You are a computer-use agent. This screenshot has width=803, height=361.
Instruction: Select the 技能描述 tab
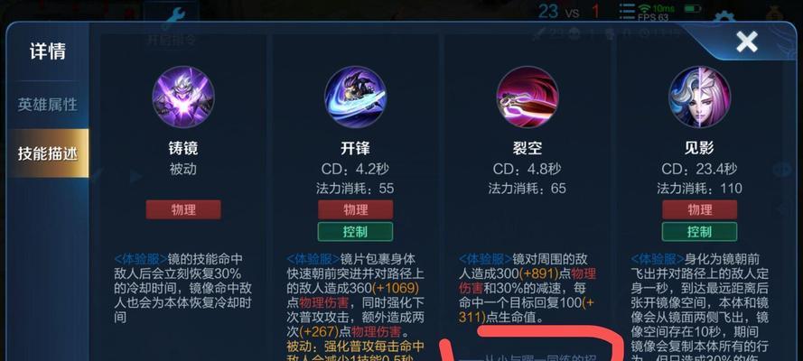coord(47,153)
